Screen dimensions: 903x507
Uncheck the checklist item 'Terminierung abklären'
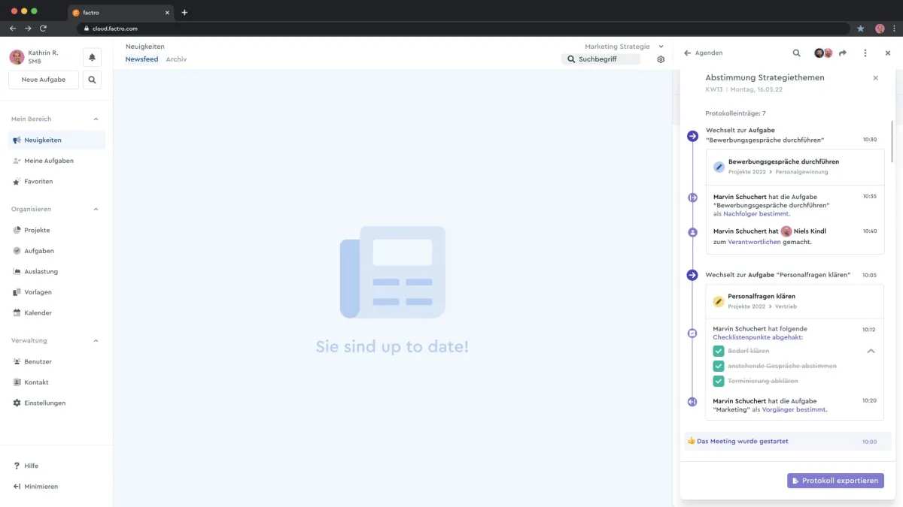coord(718,381)
